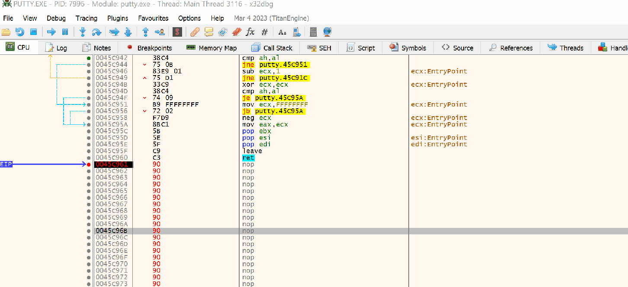Restart debugging the current program
The height and width of the screenshot is (287, 628).
tap(20, 32)
